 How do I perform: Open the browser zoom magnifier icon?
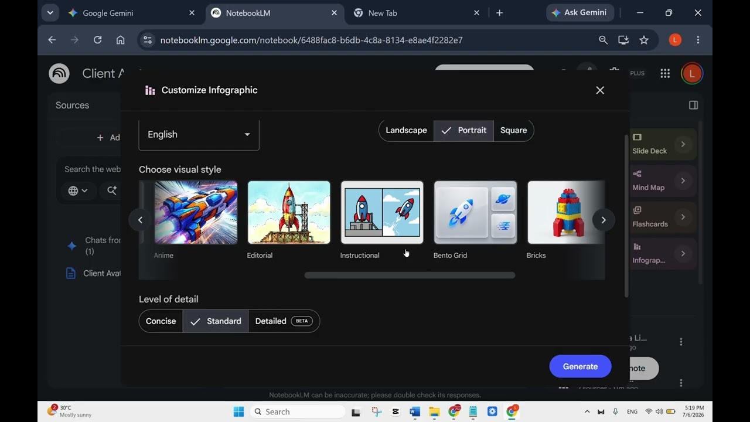(x=603, y=40)
